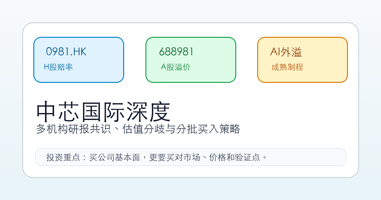Click the 0981.HK ticker text

[66, 51]
